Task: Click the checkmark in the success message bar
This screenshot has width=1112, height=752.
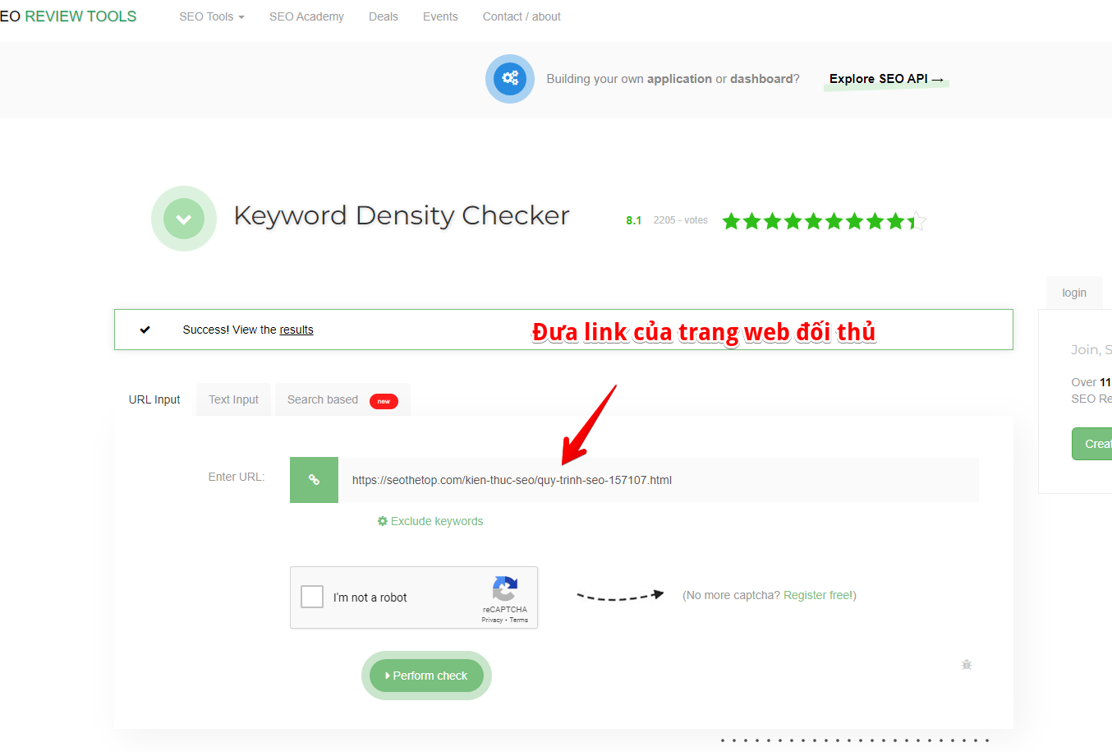Action: click(145, 329)
